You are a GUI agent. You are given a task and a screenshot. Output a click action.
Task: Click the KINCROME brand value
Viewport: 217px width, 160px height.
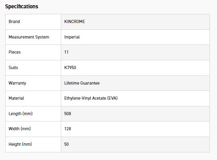(75, 21)
